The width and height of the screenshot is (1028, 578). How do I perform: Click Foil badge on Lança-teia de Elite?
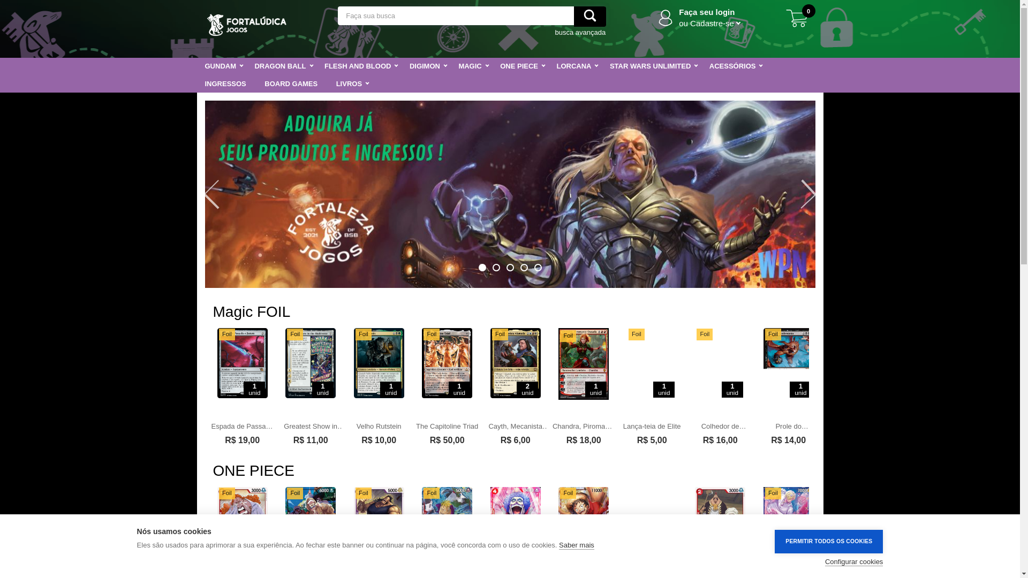coord(636,334)
